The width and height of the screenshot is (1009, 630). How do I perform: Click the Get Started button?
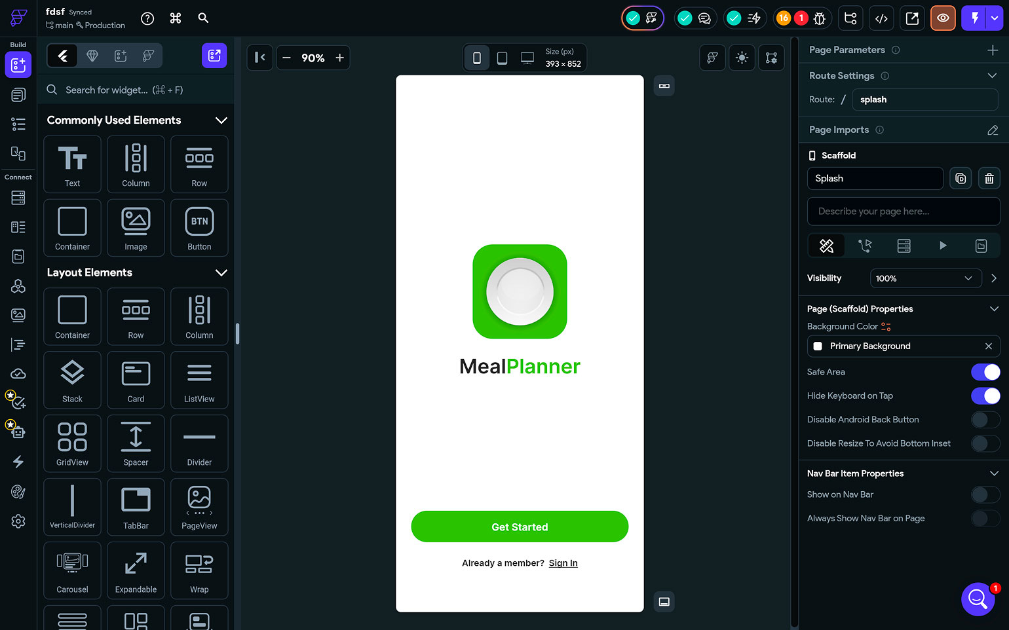tap(520, 527)
